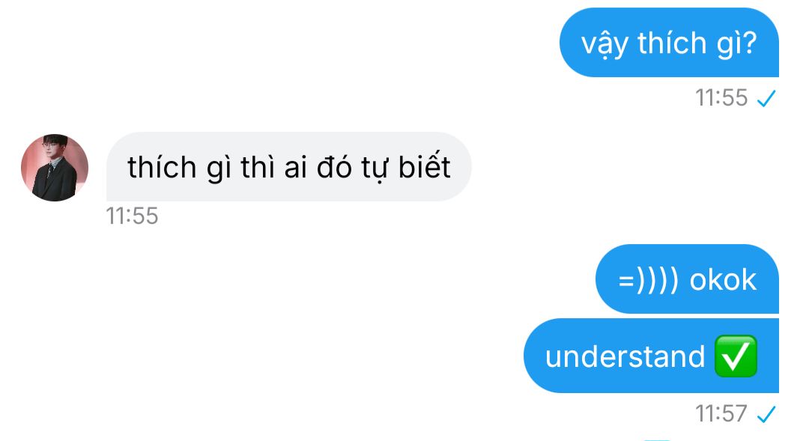Select the 'vậy thích gì?' message bubble
The height and width of the screenshot is (441, 809).
tap(669, 42)
